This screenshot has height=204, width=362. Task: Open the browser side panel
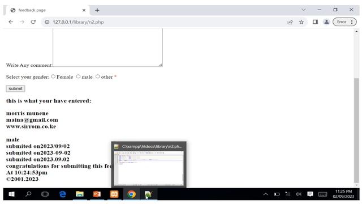(x=315, y=22)
